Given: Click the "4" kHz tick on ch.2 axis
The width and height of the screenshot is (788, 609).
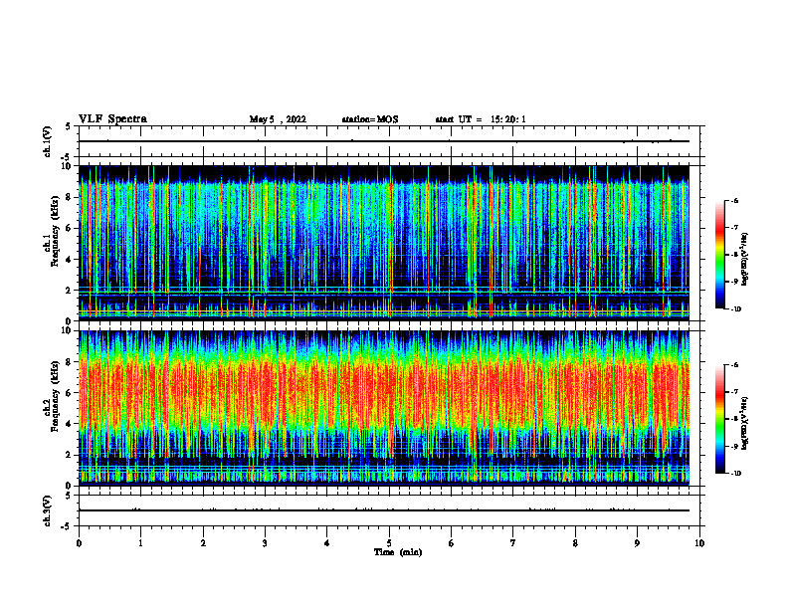Looking at the screenshot, I should coord(70,424).
